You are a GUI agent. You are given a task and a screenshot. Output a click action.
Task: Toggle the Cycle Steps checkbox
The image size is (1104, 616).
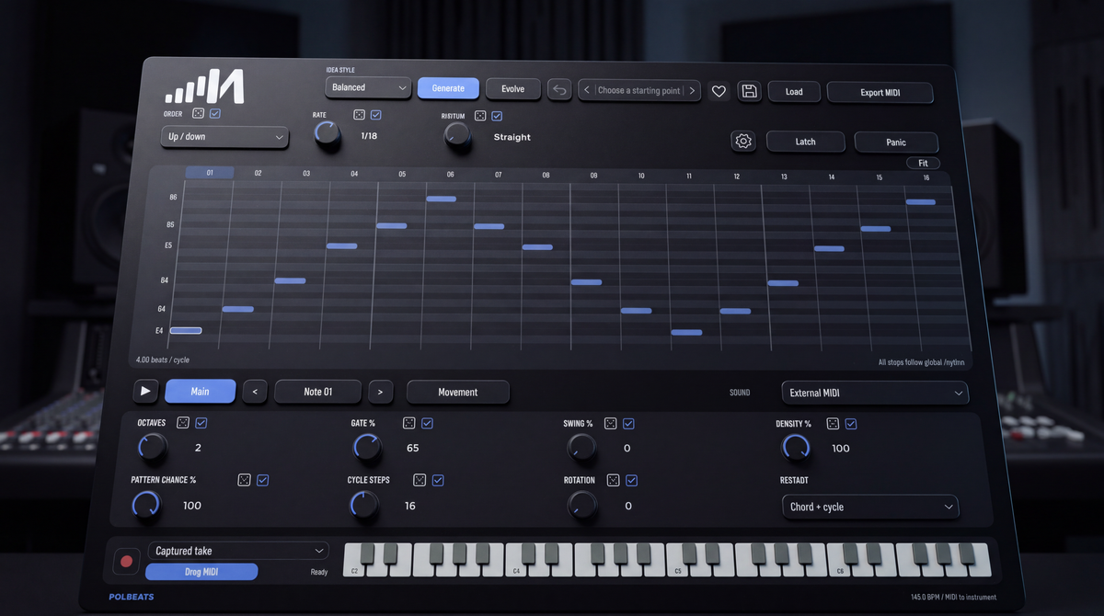[x=438, y=480]
